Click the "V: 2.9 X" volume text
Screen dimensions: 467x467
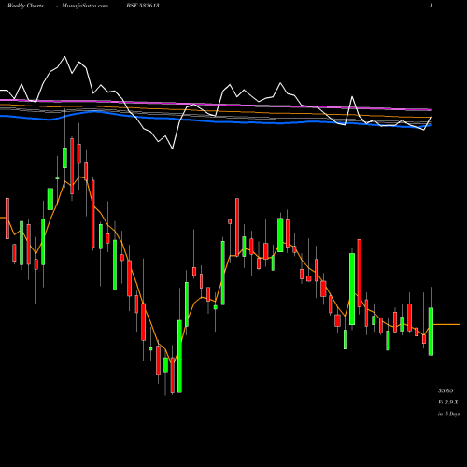point(448,402)
